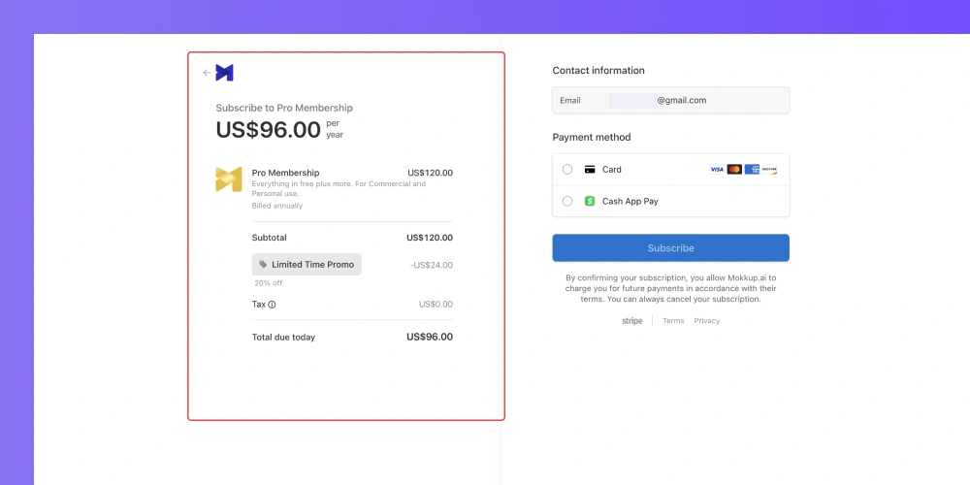This screenshot has width=970, height=485.
Task: Click the Payment method heading
Action: [592, 138]
